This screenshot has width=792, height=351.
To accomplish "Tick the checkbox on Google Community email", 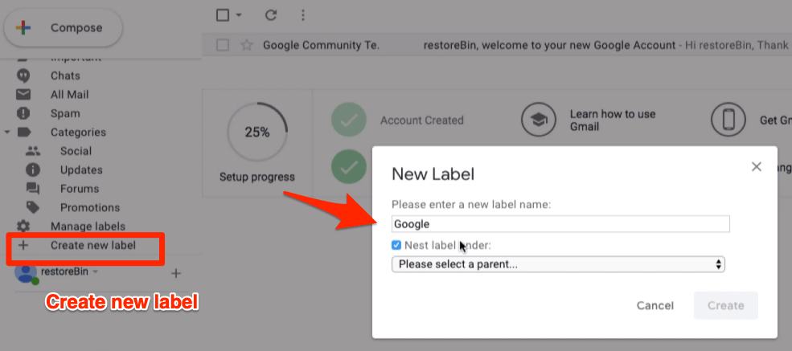I will click(x=223, y=46).
